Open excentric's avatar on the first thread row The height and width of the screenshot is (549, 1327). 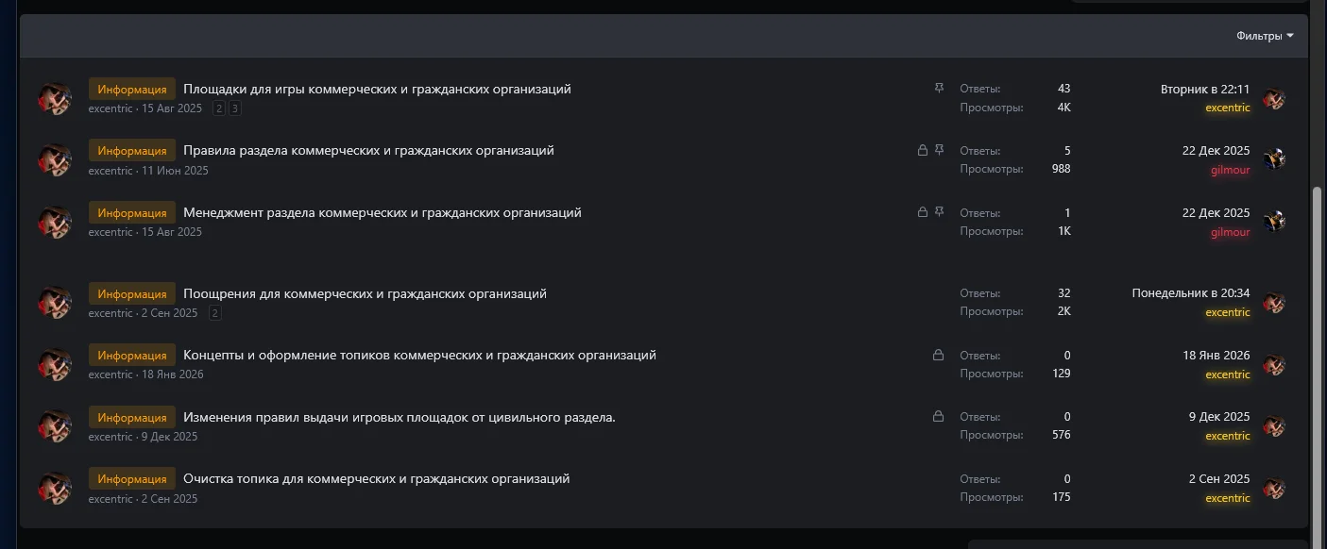[x=54, y=97]
